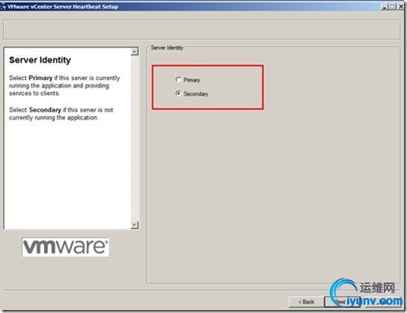Select the Secondary radio button
This screenshot has width=407, height=313.
(x=178, y=94)
